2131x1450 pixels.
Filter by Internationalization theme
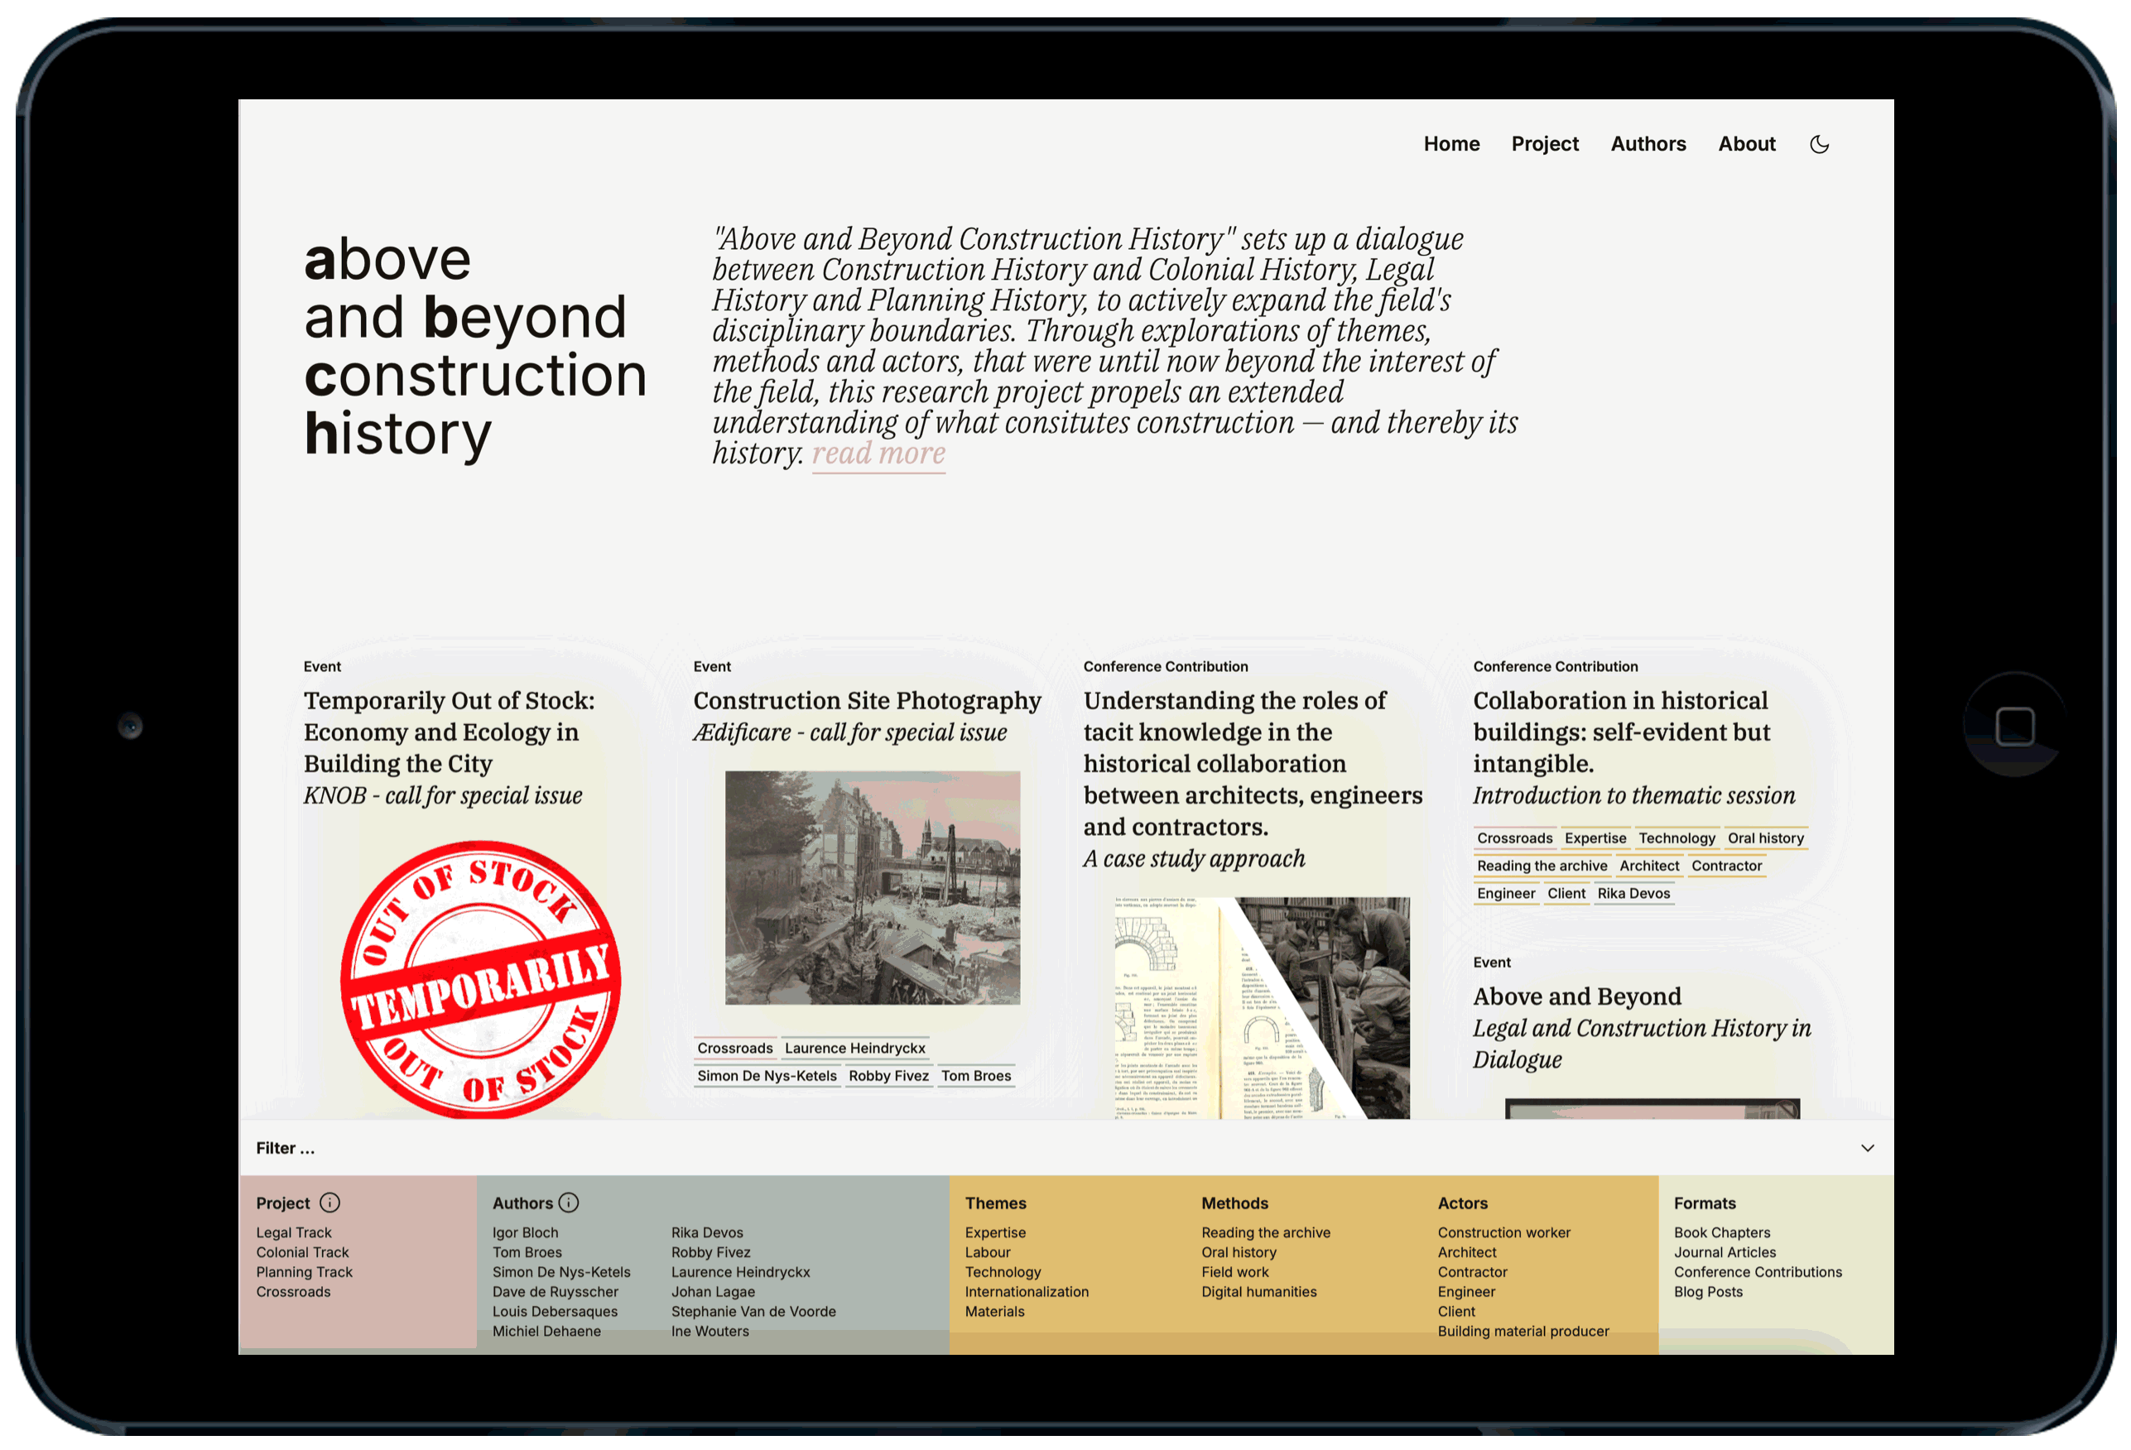point(1027,1291)
